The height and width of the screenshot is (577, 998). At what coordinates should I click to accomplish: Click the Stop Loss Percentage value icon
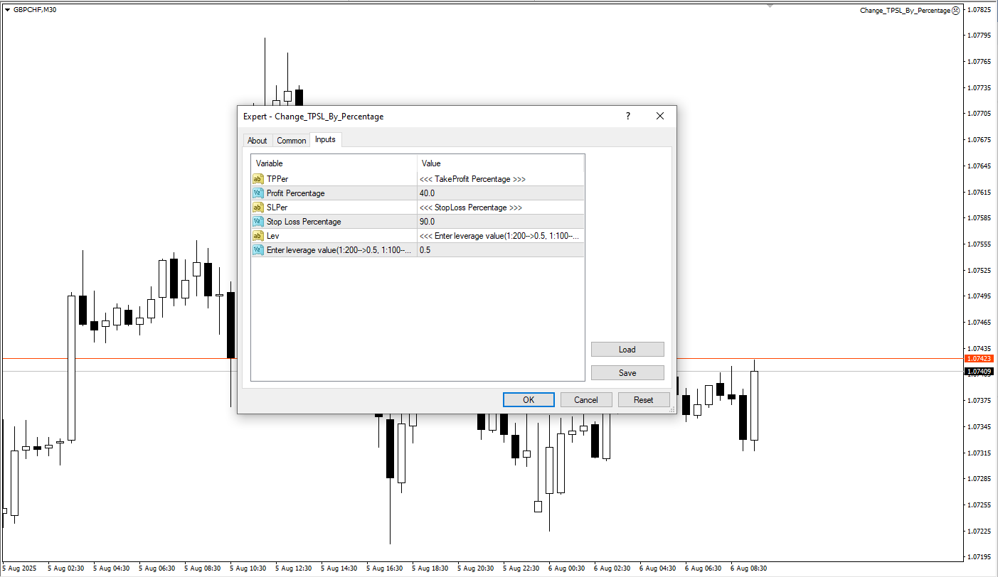pyautogui.click(x=258, y=222)
